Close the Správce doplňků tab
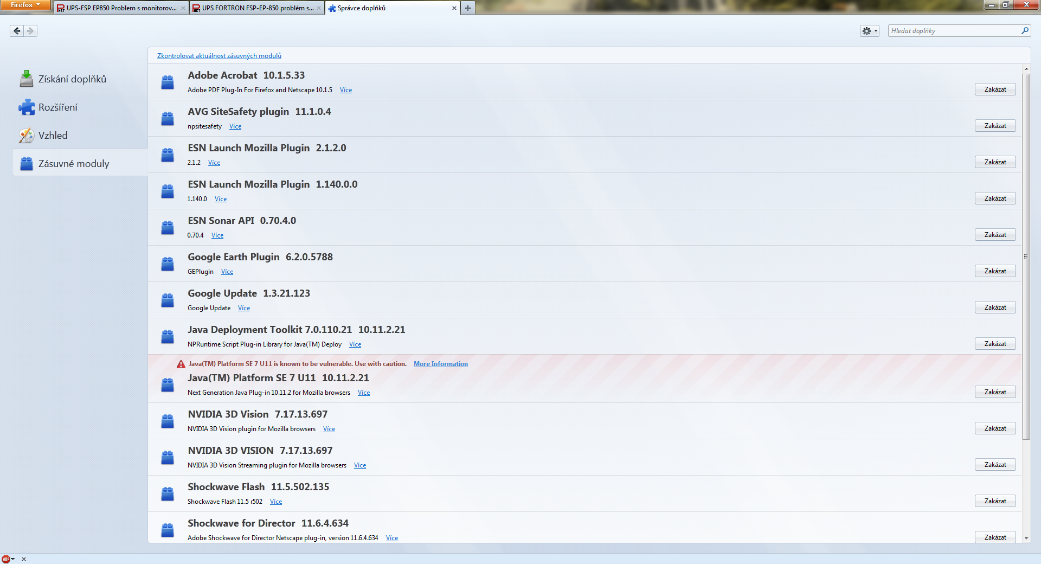 [454, 8]
